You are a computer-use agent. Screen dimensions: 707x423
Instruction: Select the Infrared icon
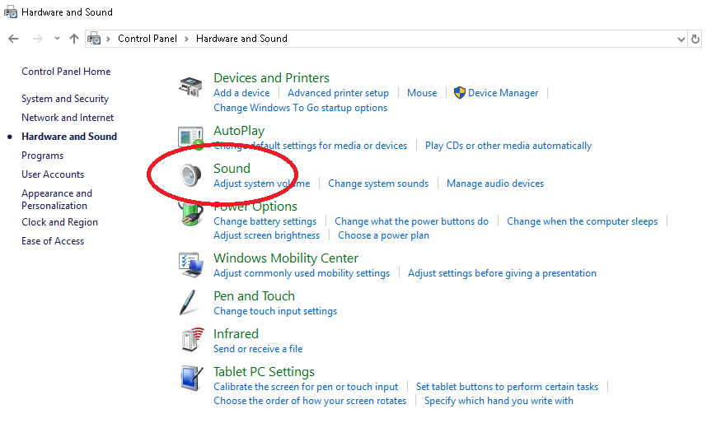coord(190,341)
